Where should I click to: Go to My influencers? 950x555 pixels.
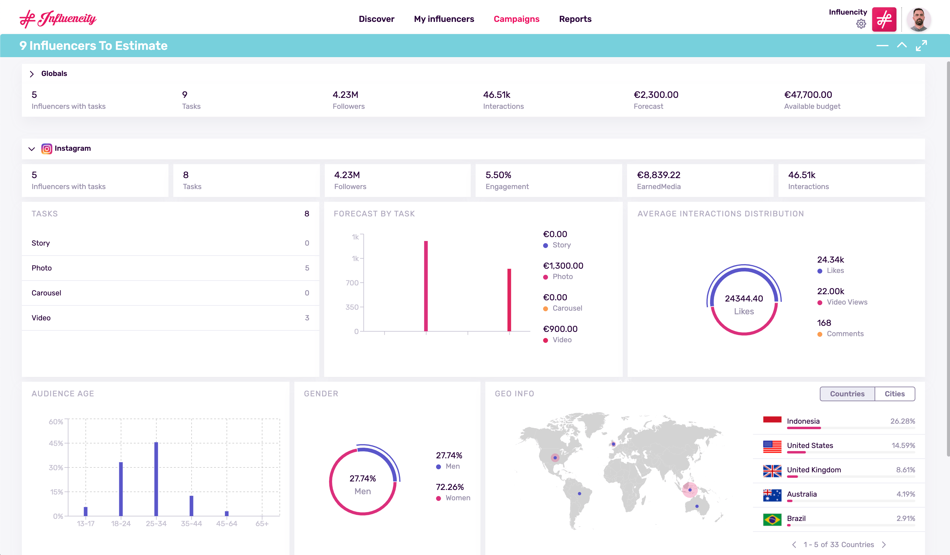point(444,19)
